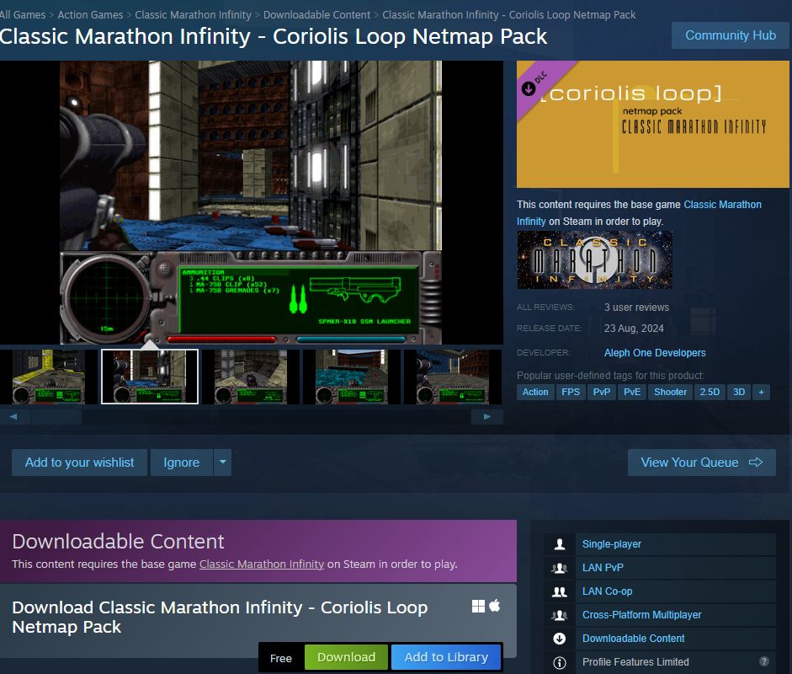The image size is (792, 674).
Task: Select highlighted second screenshot thumbnail
Action: coord(150,377)
